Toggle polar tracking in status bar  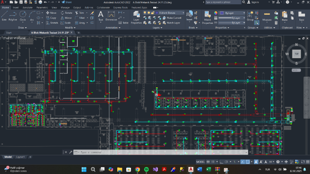tap(226, 162)
